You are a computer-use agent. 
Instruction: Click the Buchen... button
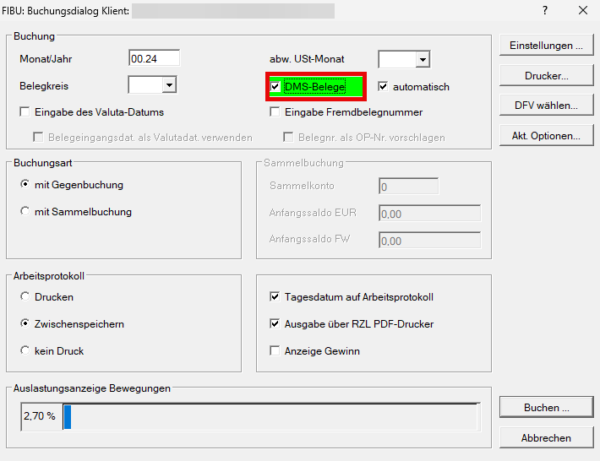coord(546,408)
